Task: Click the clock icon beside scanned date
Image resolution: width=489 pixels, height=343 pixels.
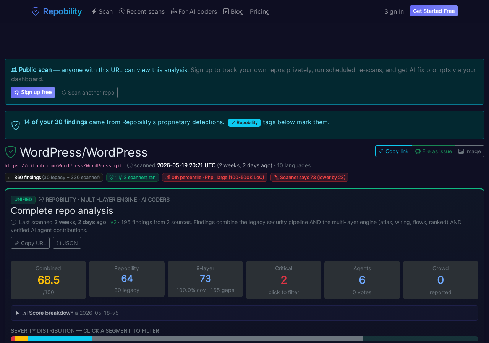Action: (x=130, y=165)
